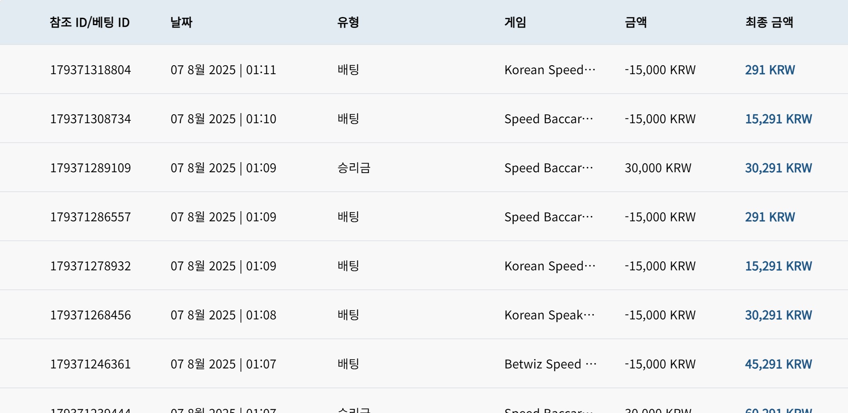Open the 45,291 KRW balance link
The image size is (848, 413).
click(x=778, y=364)
